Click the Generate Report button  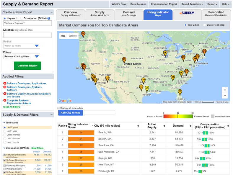tap(27, 66)
